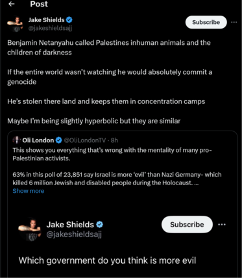Subscribe to Jake Shields at top
The width and height of the screenshot is (242, 278).
(x=206, y=22)
